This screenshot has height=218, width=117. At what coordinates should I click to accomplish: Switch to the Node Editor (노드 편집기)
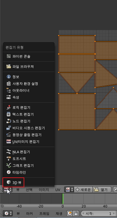(29, 121)
